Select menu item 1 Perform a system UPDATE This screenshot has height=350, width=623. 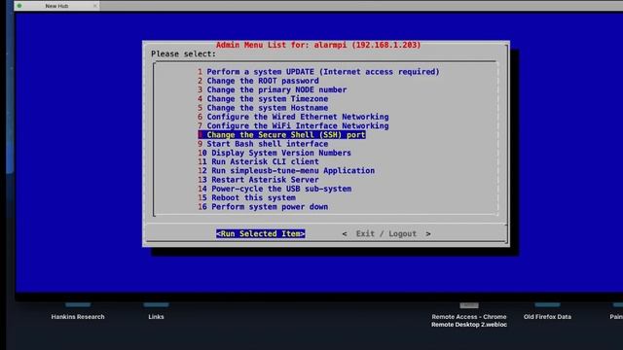[318, 72]
